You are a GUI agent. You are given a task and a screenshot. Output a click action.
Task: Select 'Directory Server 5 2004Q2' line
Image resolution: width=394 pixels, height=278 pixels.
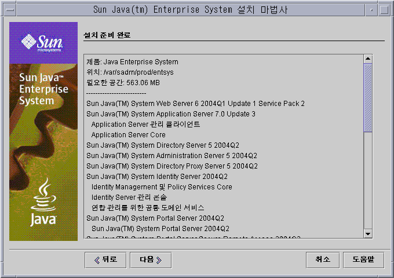163,145
